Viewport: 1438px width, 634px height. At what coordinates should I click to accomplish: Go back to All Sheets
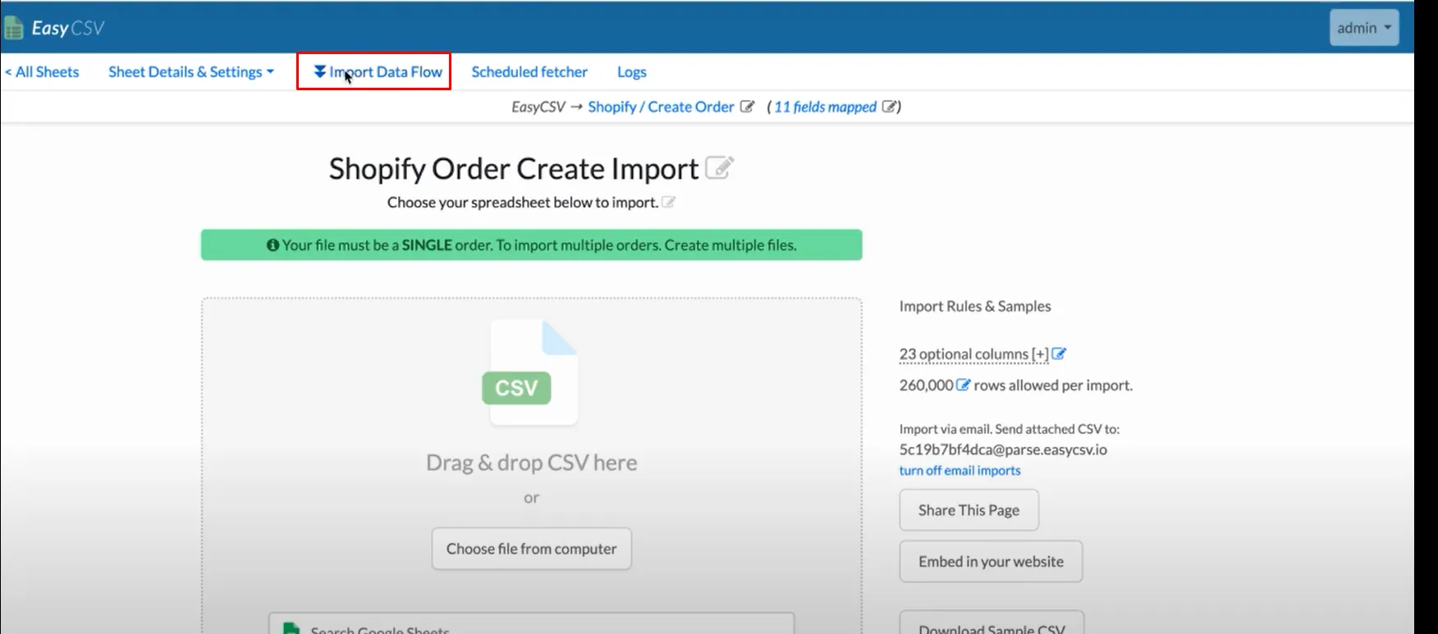tap(42, 72)
